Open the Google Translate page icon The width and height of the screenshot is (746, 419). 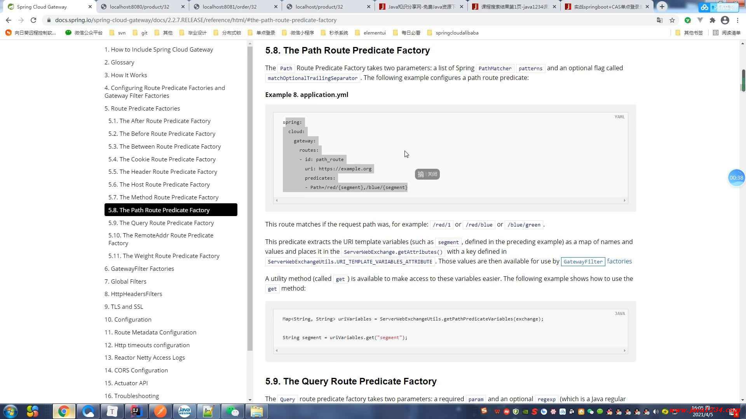point(659,20)
